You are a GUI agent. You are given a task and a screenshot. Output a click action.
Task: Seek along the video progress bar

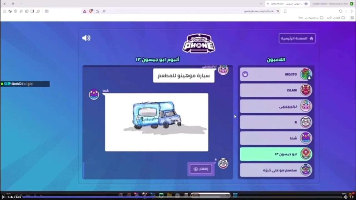(x=182, y=197)
